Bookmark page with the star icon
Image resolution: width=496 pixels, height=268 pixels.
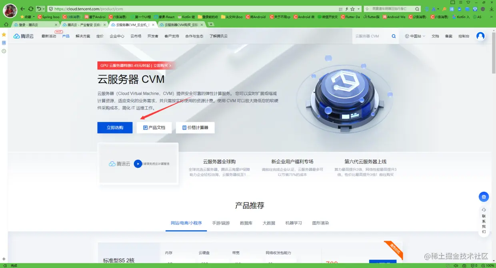tap(352, 9)
